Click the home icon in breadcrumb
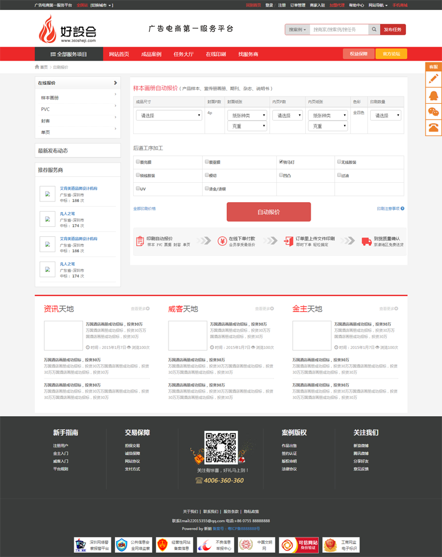The image size is (442, 557). point(37,67)
